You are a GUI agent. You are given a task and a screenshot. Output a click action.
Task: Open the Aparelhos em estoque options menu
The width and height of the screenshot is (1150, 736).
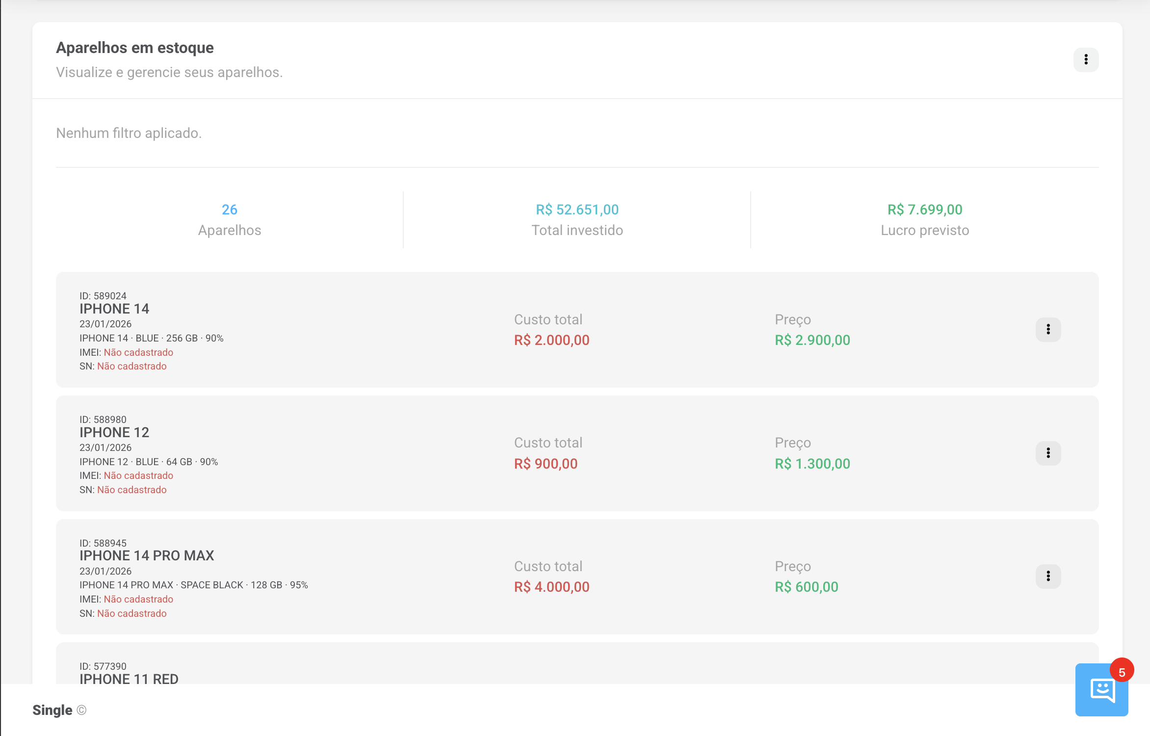[x=1086, y=59]
